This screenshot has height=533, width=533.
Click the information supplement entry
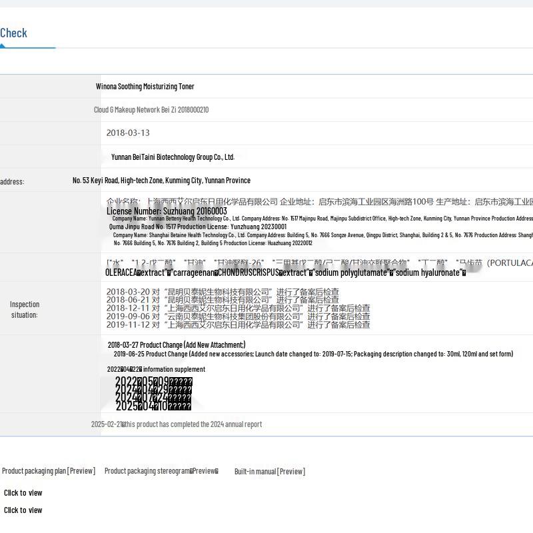pos(157,369)
